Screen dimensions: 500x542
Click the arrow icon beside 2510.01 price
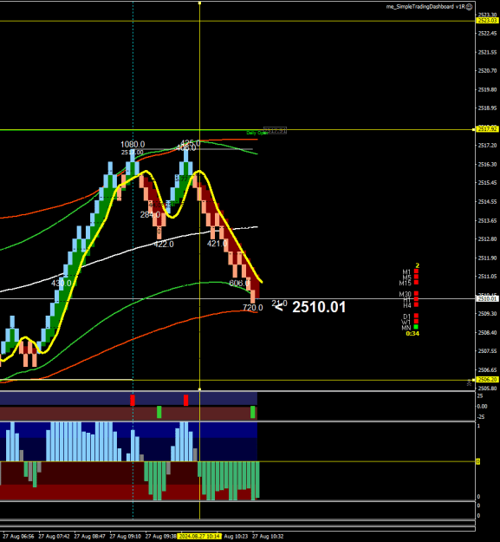279,306
